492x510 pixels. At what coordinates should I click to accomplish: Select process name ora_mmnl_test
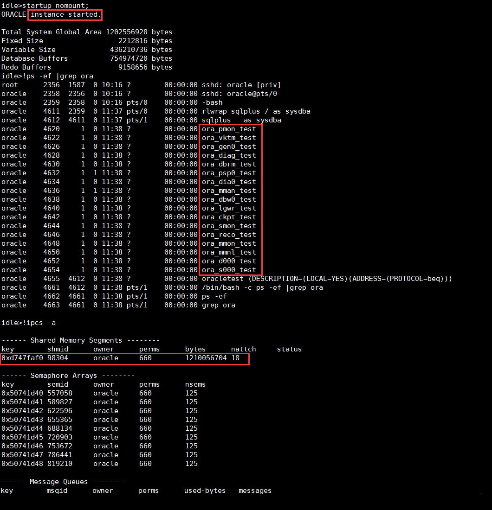(229, 252)
